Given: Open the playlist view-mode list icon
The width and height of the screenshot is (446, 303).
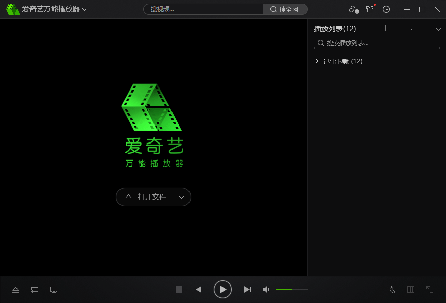Looking at the screenshot, I should (x=425, y=28).
